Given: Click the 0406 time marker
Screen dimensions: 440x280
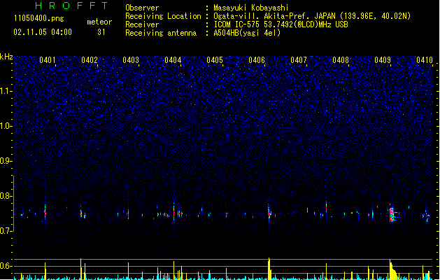Looking at the screenshot, I should pos(257,60).
